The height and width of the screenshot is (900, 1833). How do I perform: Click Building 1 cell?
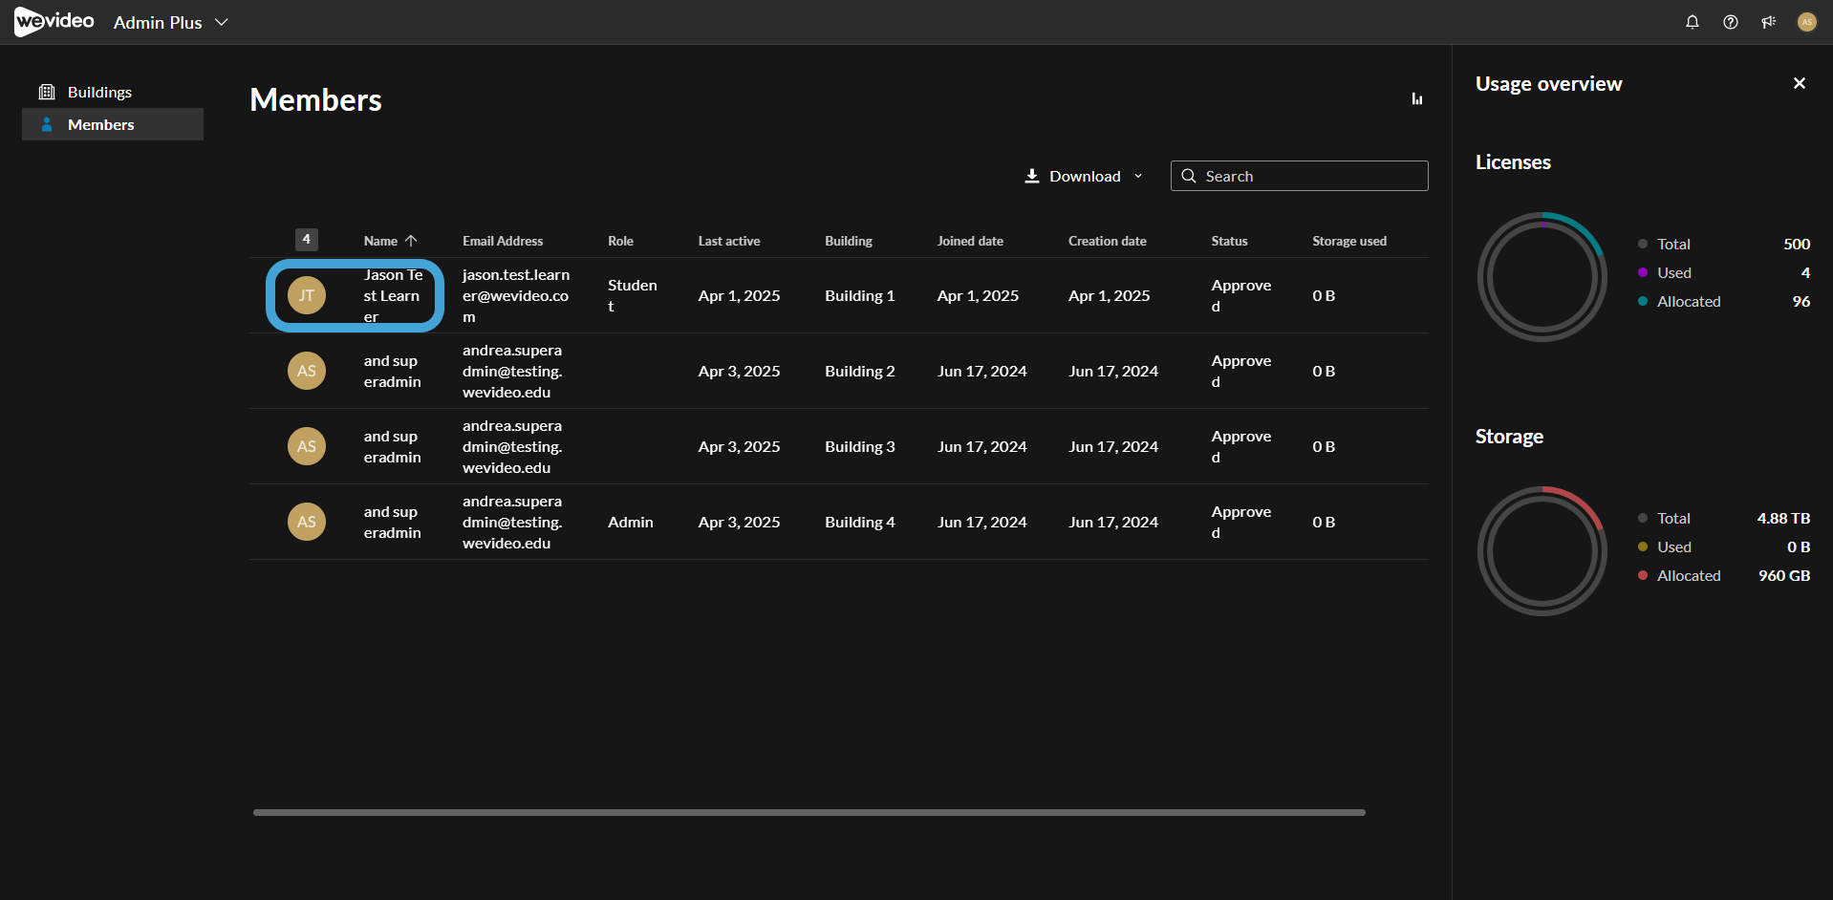860,295
